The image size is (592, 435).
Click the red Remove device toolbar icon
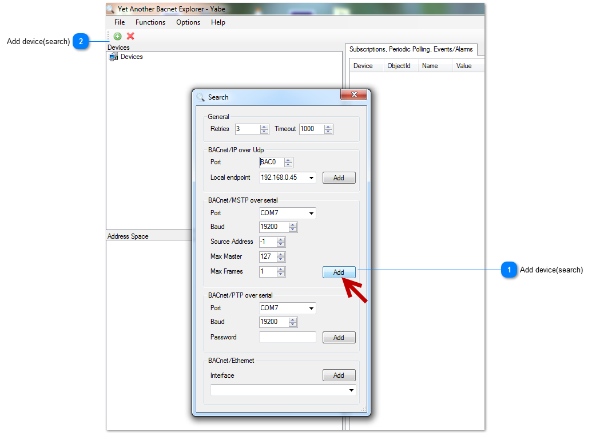130,36
